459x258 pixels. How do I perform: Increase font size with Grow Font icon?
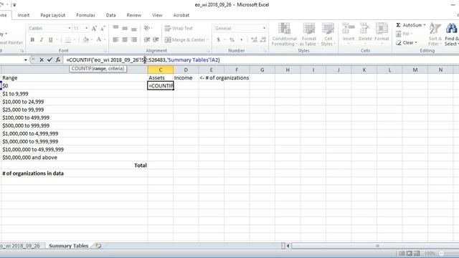pyautogui.click(x=94, y=29)
